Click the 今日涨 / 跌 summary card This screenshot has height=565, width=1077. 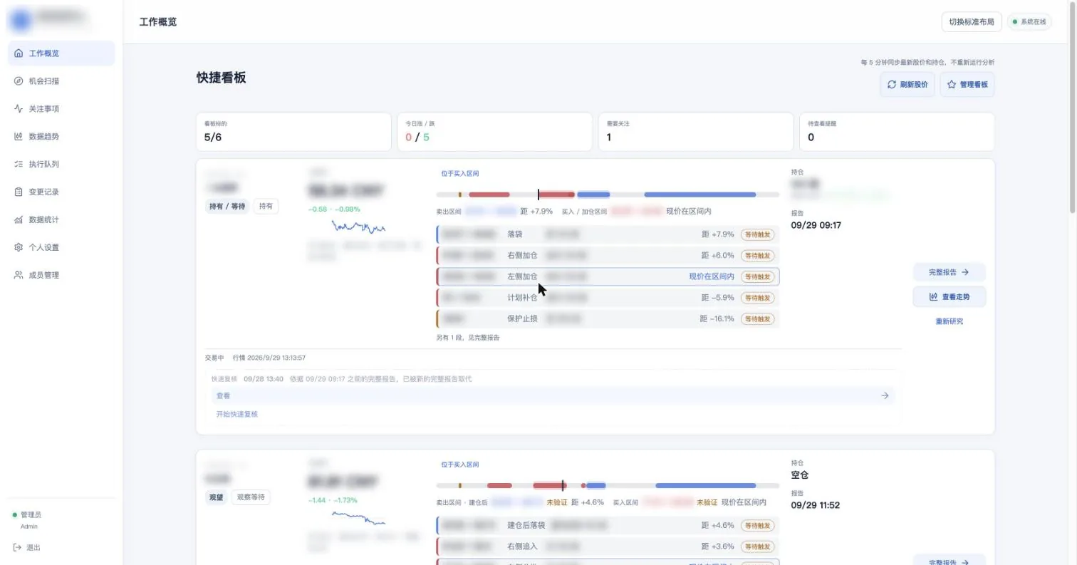pos(494,132)
